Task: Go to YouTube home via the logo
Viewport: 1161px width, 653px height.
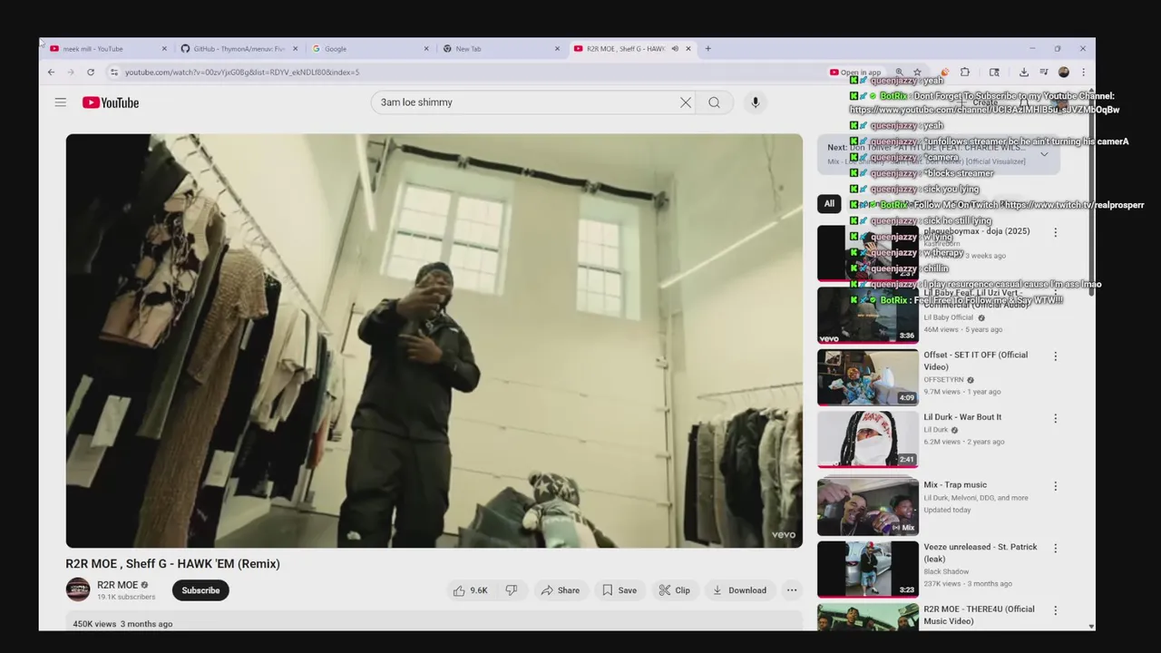Action: click(x=111, y=102)
